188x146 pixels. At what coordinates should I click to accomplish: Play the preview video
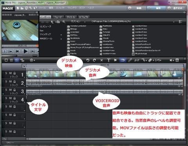pyautogui.click(x=26, y=51)
